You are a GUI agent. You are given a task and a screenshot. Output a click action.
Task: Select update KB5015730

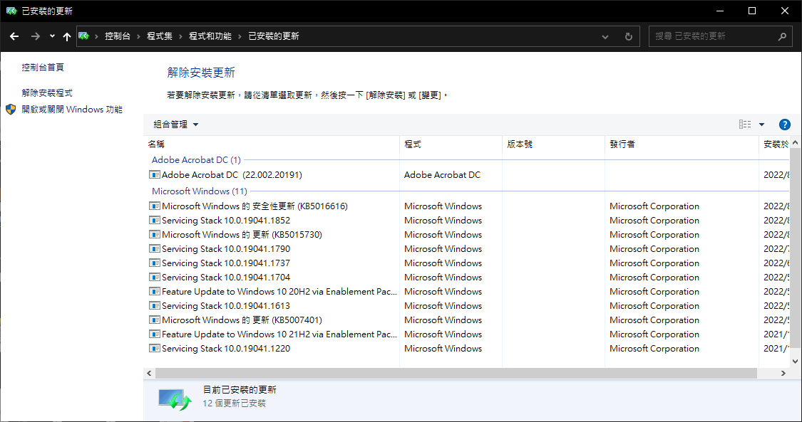[x=242, y=235]
